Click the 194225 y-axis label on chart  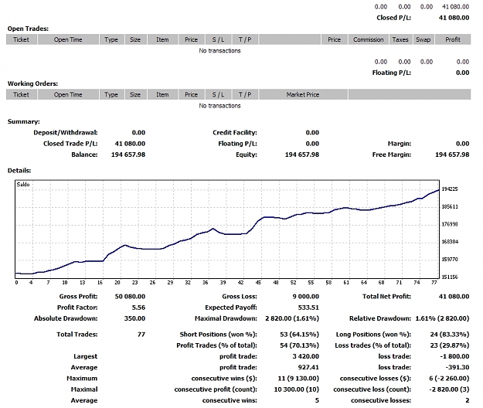(450, 189)
